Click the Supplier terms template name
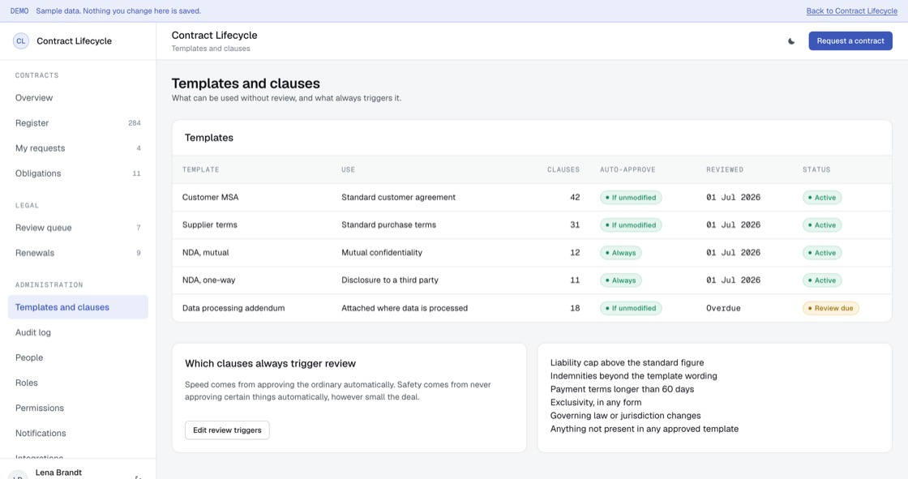Screen dimensions: 908x479 [x=210, y=225]
